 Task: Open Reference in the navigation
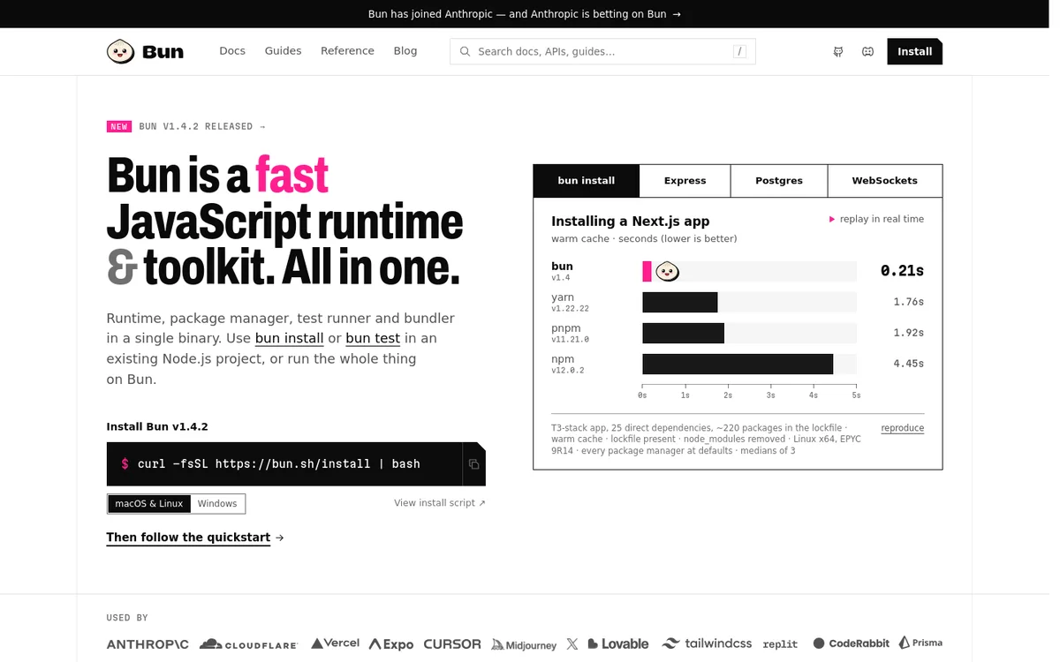tap(347, 51)
